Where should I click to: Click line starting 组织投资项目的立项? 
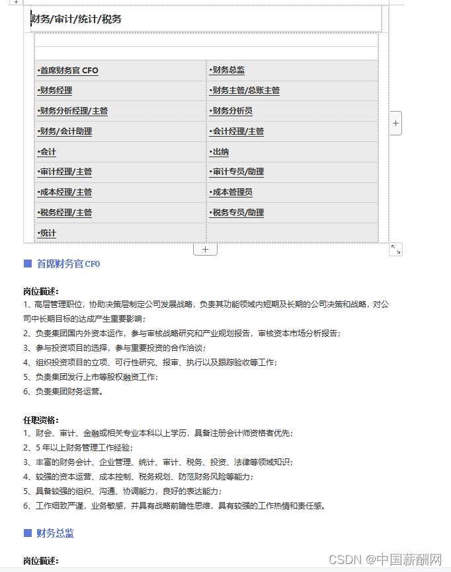tap(151, 363)
